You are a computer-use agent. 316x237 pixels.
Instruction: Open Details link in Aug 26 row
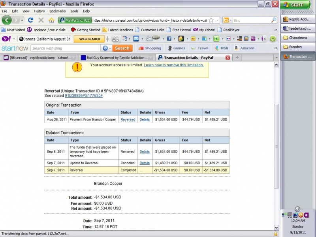click(145, 120)
